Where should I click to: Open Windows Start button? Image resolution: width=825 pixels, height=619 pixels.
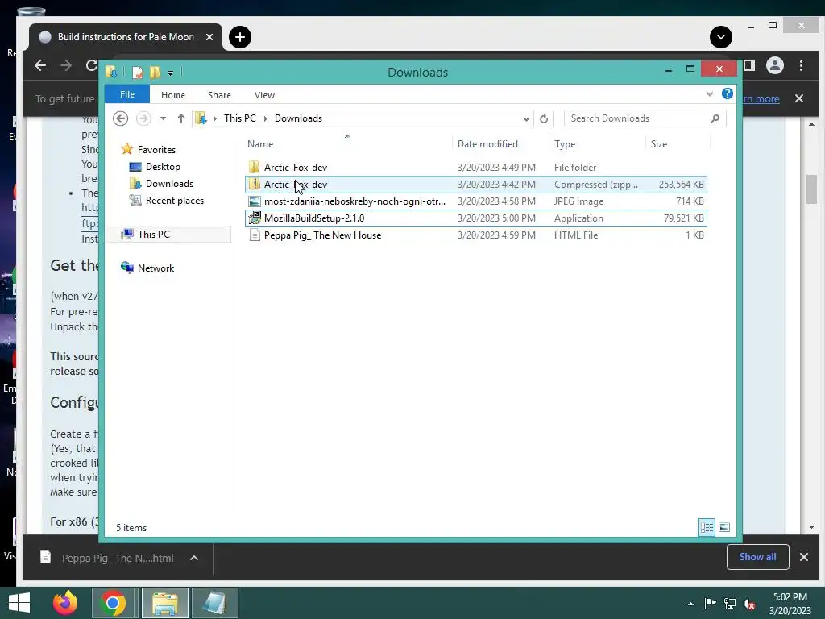[19, 603]
